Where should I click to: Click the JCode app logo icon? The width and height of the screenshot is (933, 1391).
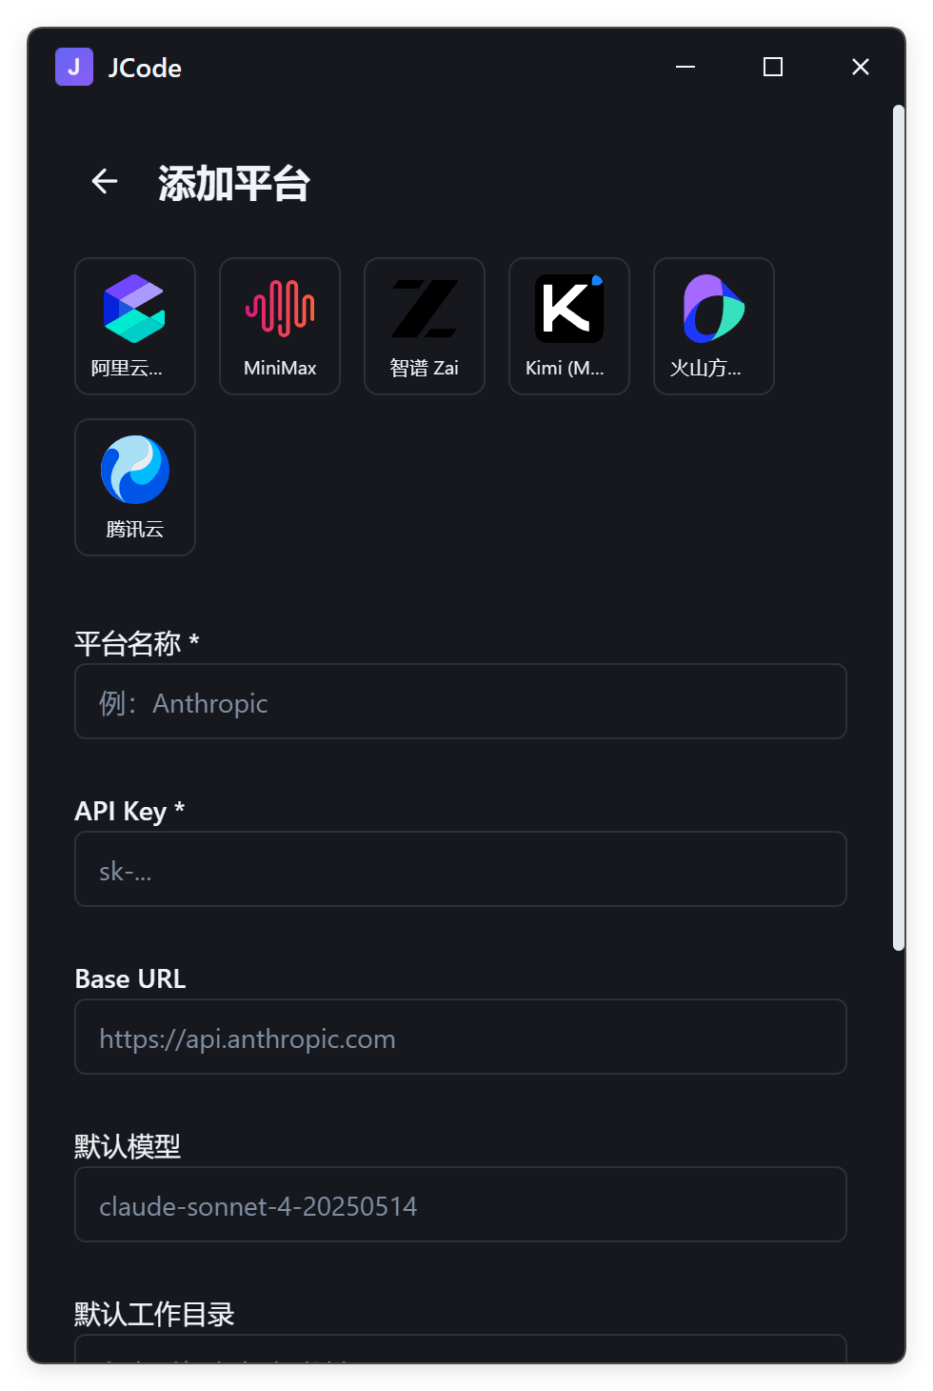[x=74, y=67]
